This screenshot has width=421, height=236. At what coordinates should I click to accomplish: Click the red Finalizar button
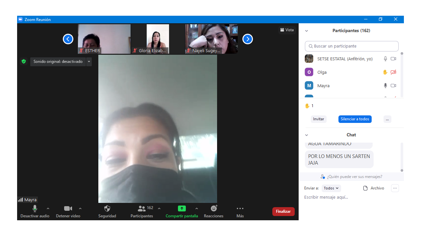[x=283, y=211]
